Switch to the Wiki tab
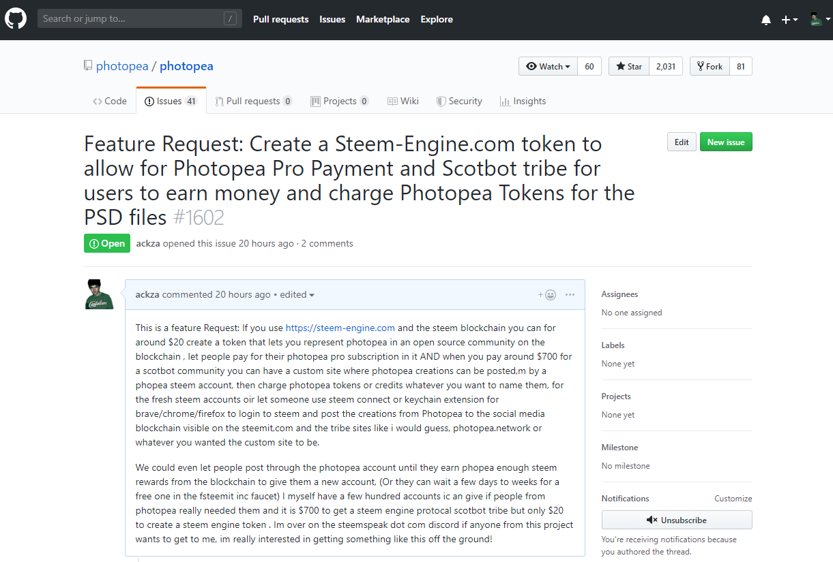 coord(403,101)
